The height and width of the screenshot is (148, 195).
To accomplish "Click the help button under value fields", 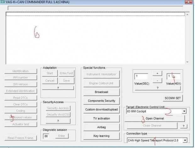I will pyautogui.click(x=157, y=89).
